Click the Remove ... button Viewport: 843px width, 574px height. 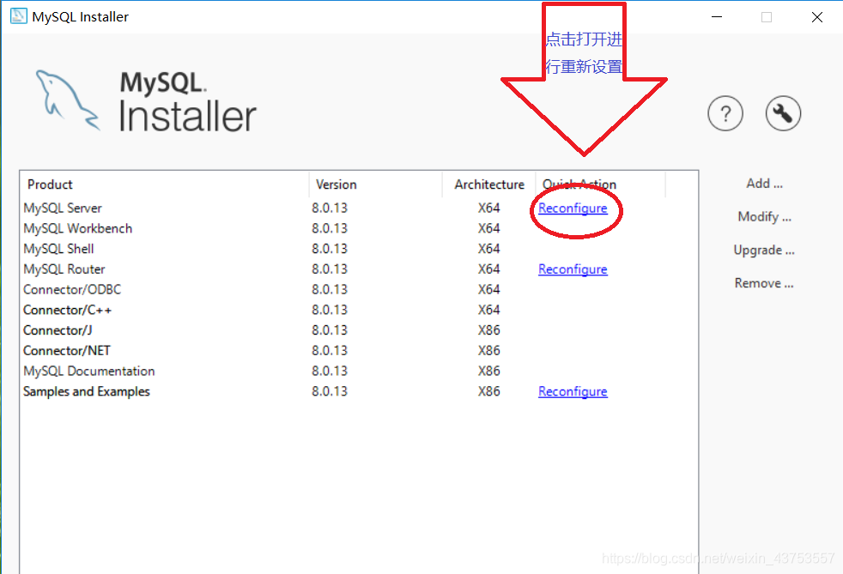coord(764,283)
